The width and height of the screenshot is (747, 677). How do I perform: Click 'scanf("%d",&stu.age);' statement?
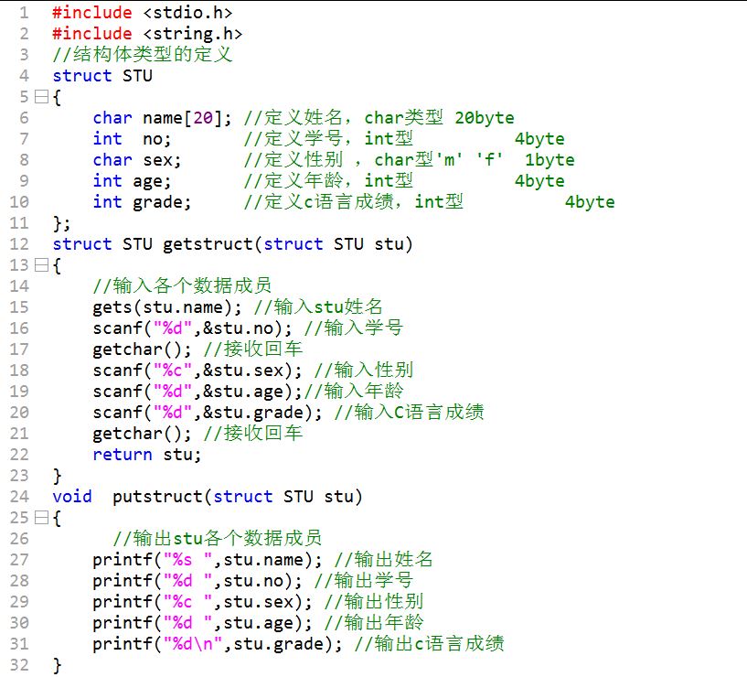(x=197, y=392)
